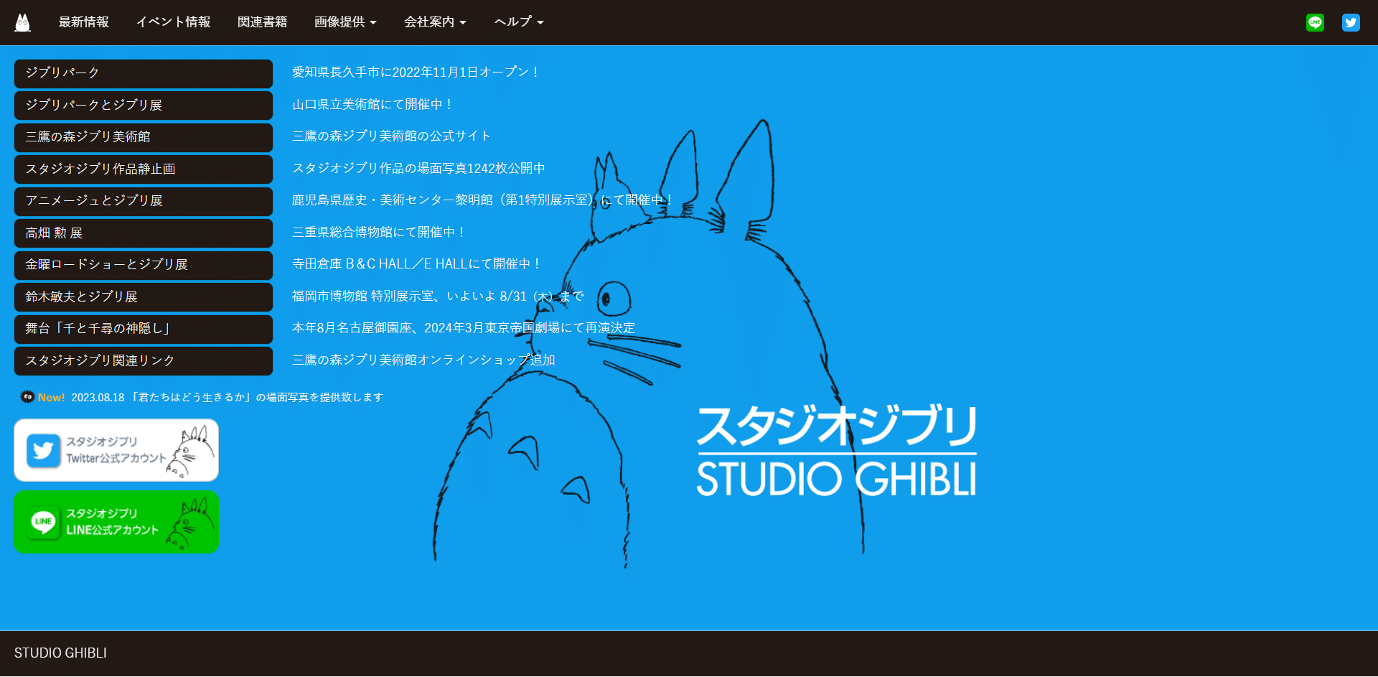Click the LINE icon on the green banner
The height and width of the screenshot is (677, 1378).
click(43, 523)
